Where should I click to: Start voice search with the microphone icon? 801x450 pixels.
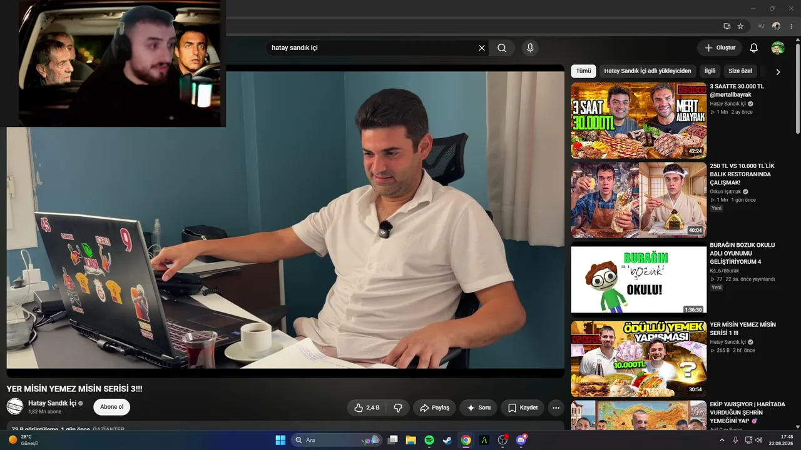point(530,48)
